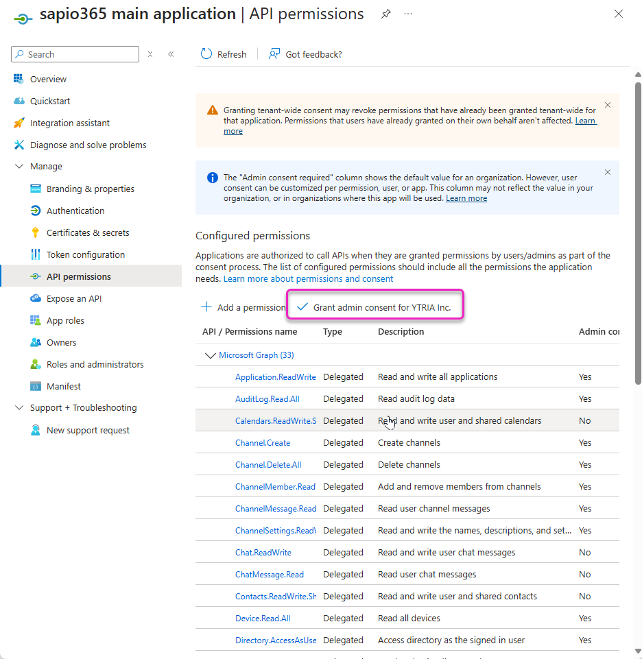Open Certificates & secrets key icon
This screenshot has width=642, height=659.
[36, 232]
